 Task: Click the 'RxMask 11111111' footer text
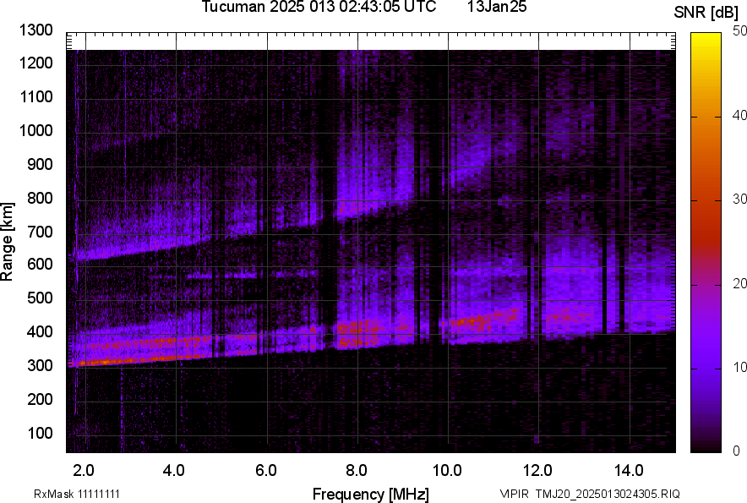point(77,494)
